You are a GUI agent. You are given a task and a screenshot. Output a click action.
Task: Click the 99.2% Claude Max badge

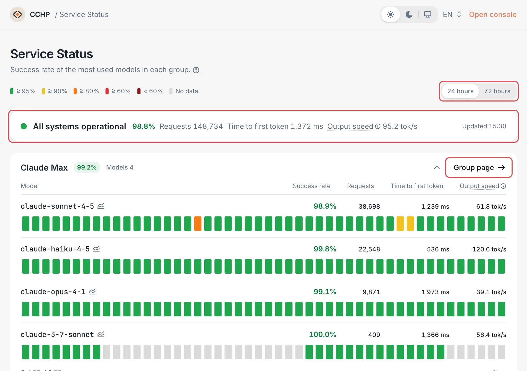pos(87,167)
